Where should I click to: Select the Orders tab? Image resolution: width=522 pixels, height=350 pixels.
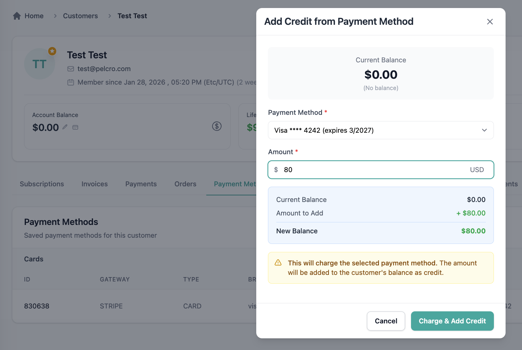185,184
